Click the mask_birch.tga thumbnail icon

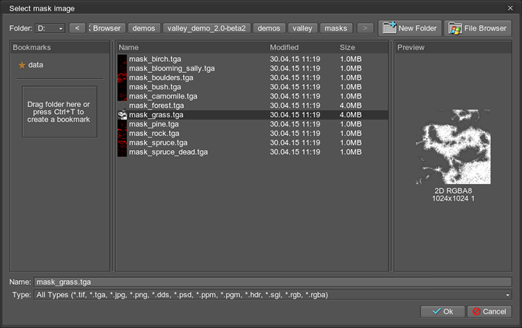point(122,60)
